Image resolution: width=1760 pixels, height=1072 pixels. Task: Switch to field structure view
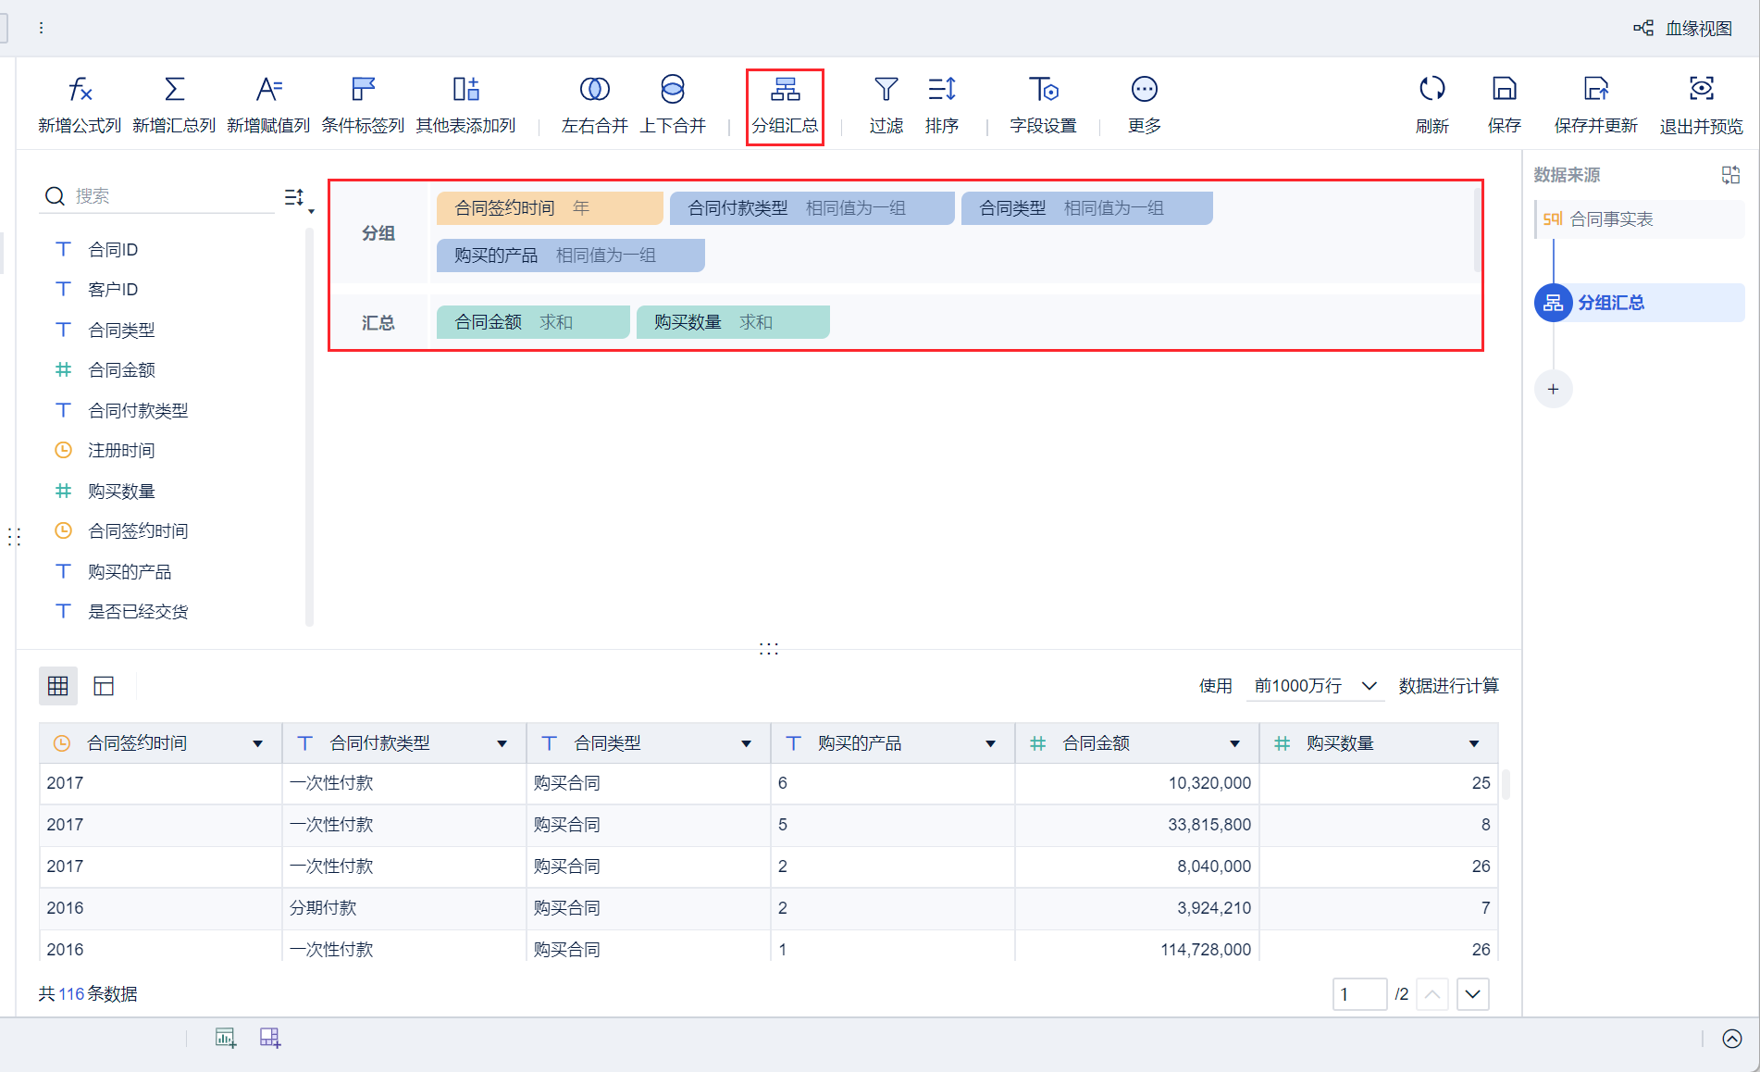point(104,686)
